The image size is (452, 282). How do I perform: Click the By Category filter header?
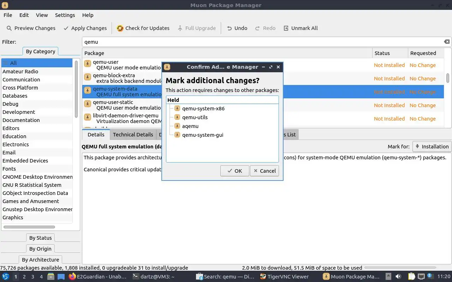[x=41, y=51]
